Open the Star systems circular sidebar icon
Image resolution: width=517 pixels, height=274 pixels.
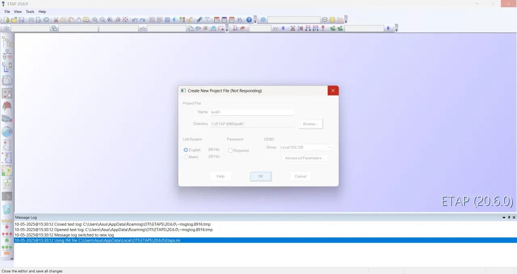[x=7, y=80]
